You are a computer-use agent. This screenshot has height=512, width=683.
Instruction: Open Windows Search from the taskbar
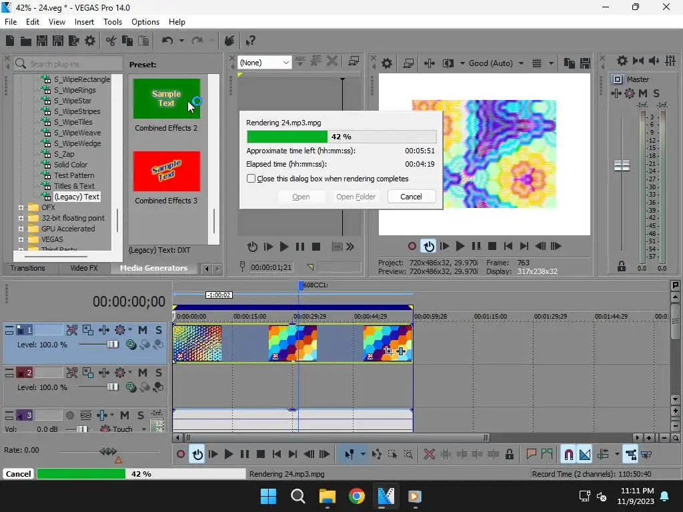click(x=298, y=496)
